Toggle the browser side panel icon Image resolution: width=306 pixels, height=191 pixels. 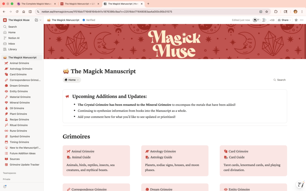286,12
